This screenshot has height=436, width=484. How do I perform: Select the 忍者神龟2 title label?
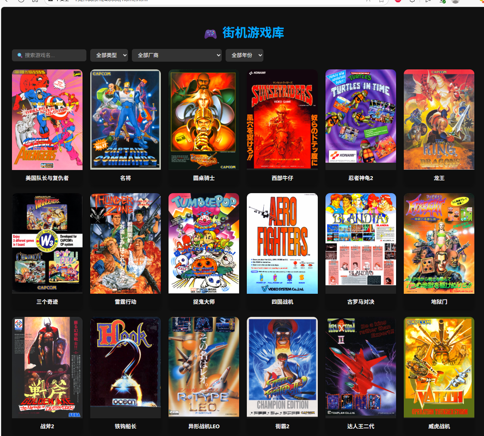[361, 178]
